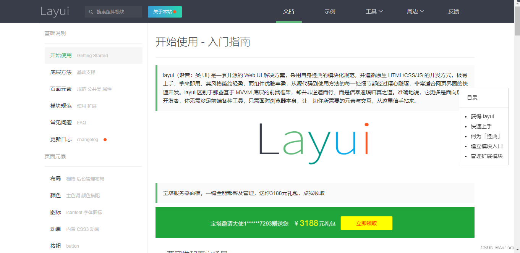Open 更新日志 changelog sidebar item

pyautogui.click(x=93, y=139)
